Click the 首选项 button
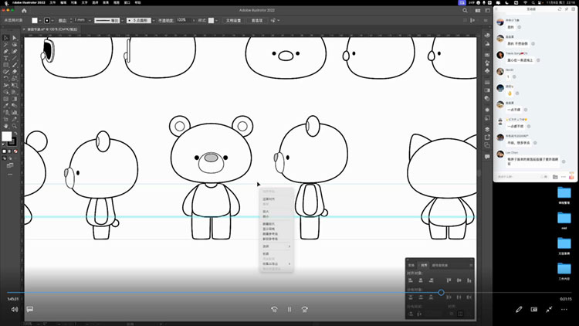 point(256,19)
